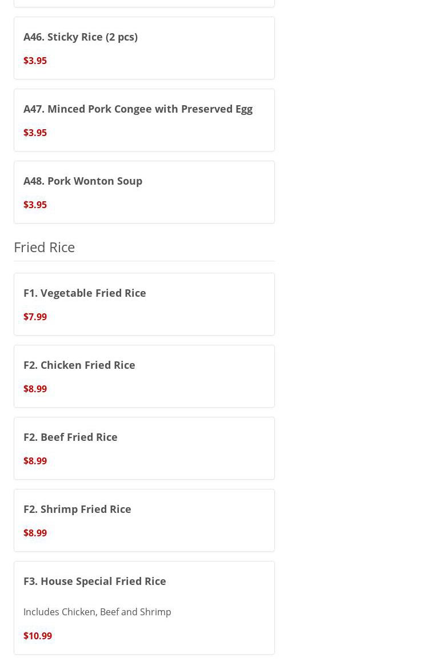The image size is (440, 669).
Task: Open F2. Chicken Fried Rice item
Action: click(79, 365)
